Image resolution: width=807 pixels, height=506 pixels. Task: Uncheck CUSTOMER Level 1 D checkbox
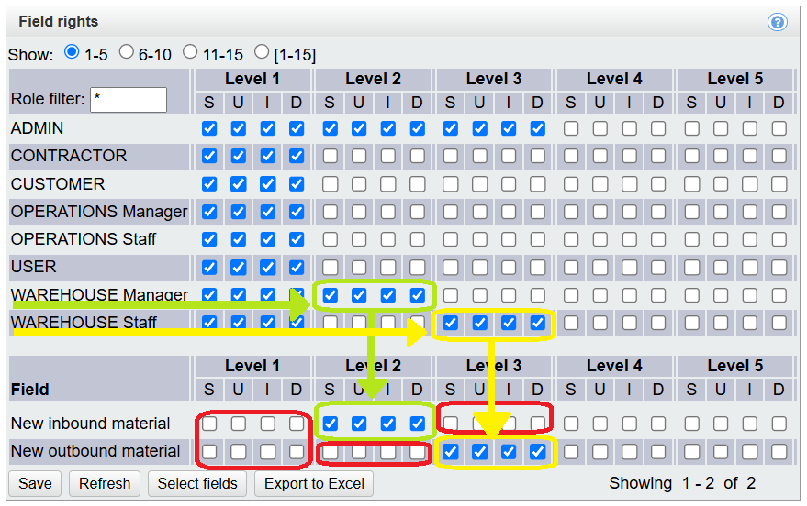pos(296,184)
